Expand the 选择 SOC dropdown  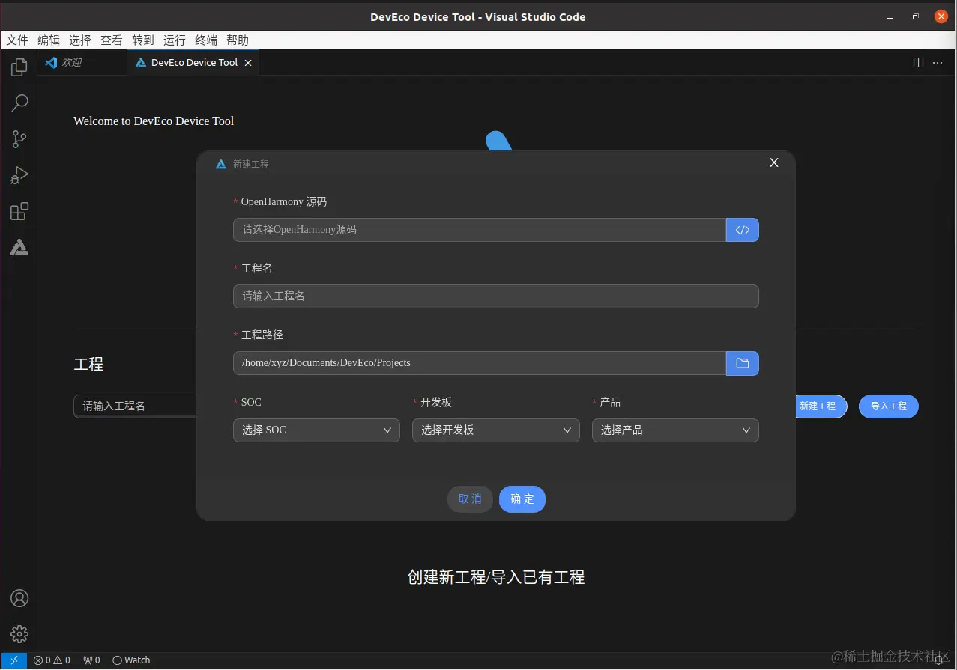coord(316,430)
